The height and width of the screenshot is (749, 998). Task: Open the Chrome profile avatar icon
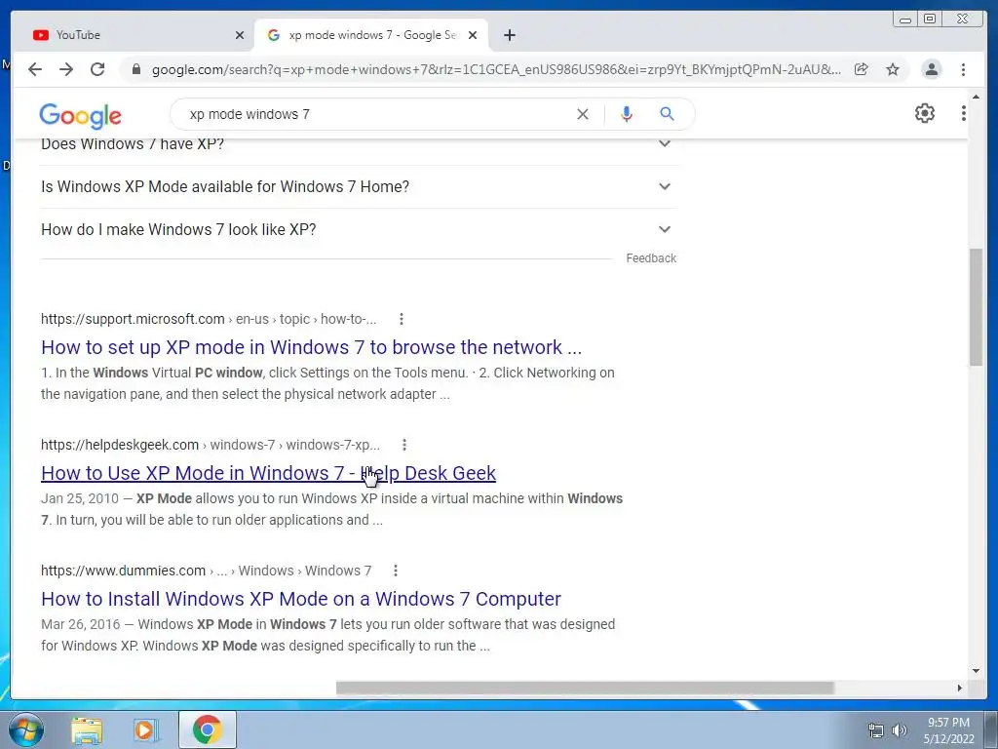coord(931,69)
